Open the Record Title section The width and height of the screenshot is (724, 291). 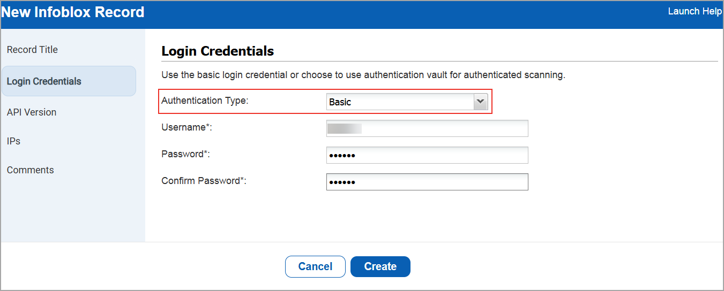coord(32,50)
